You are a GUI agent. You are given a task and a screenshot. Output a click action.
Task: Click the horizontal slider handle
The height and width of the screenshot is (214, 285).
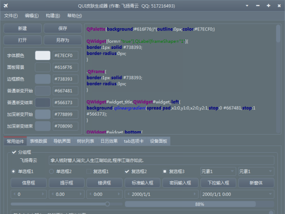pyautogui.click(x=108, y=204)
